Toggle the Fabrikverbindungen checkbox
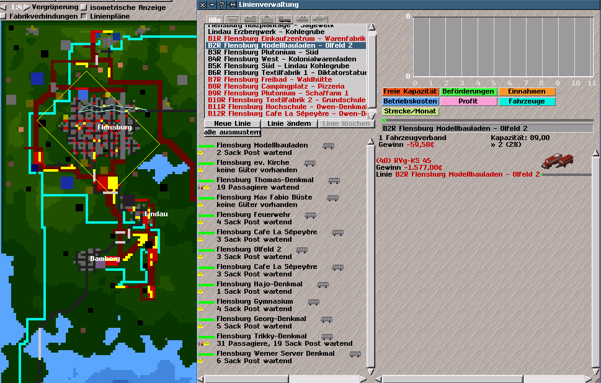The height and width of the screenshot is (383, 601). click(x=3, y=17)
